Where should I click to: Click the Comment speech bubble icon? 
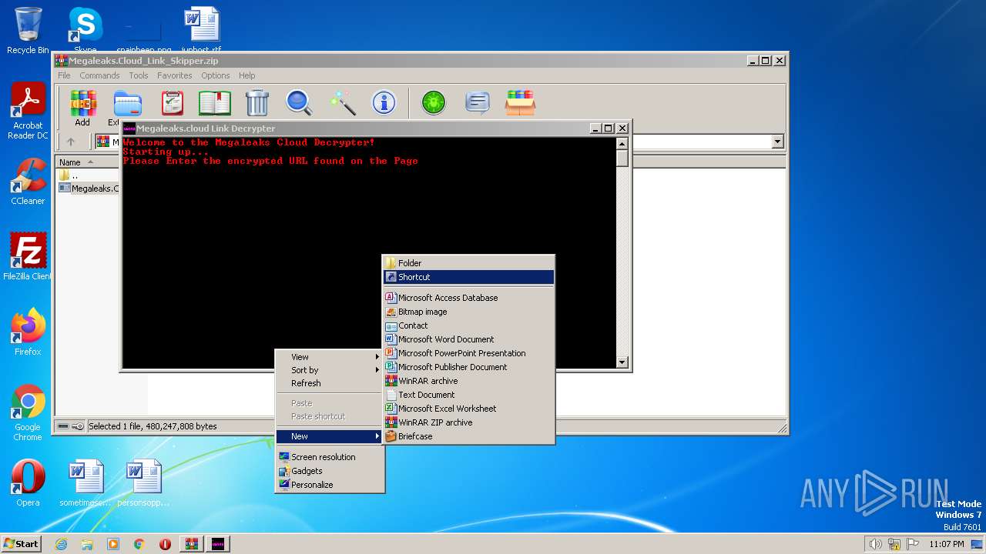pos(478,102)
